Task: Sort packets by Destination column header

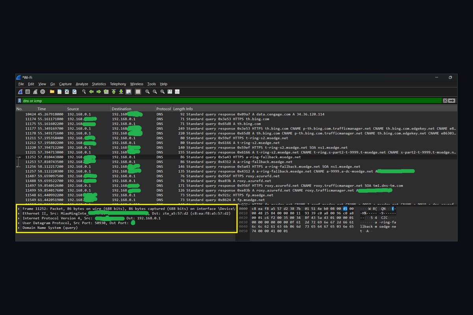Action: [132, 109]
